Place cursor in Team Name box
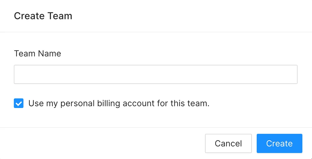The image size is (312, 159). [x=156, y=74]
